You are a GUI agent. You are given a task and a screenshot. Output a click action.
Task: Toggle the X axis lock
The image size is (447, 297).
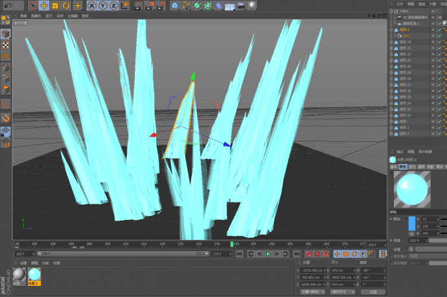point(93,5)
